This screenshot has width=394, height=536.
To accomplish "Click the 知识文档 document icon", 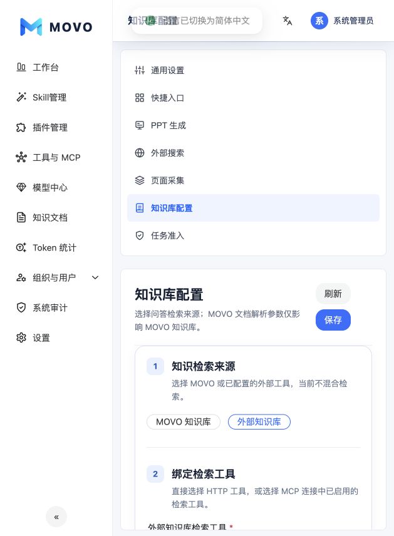I will pos(21,217).
